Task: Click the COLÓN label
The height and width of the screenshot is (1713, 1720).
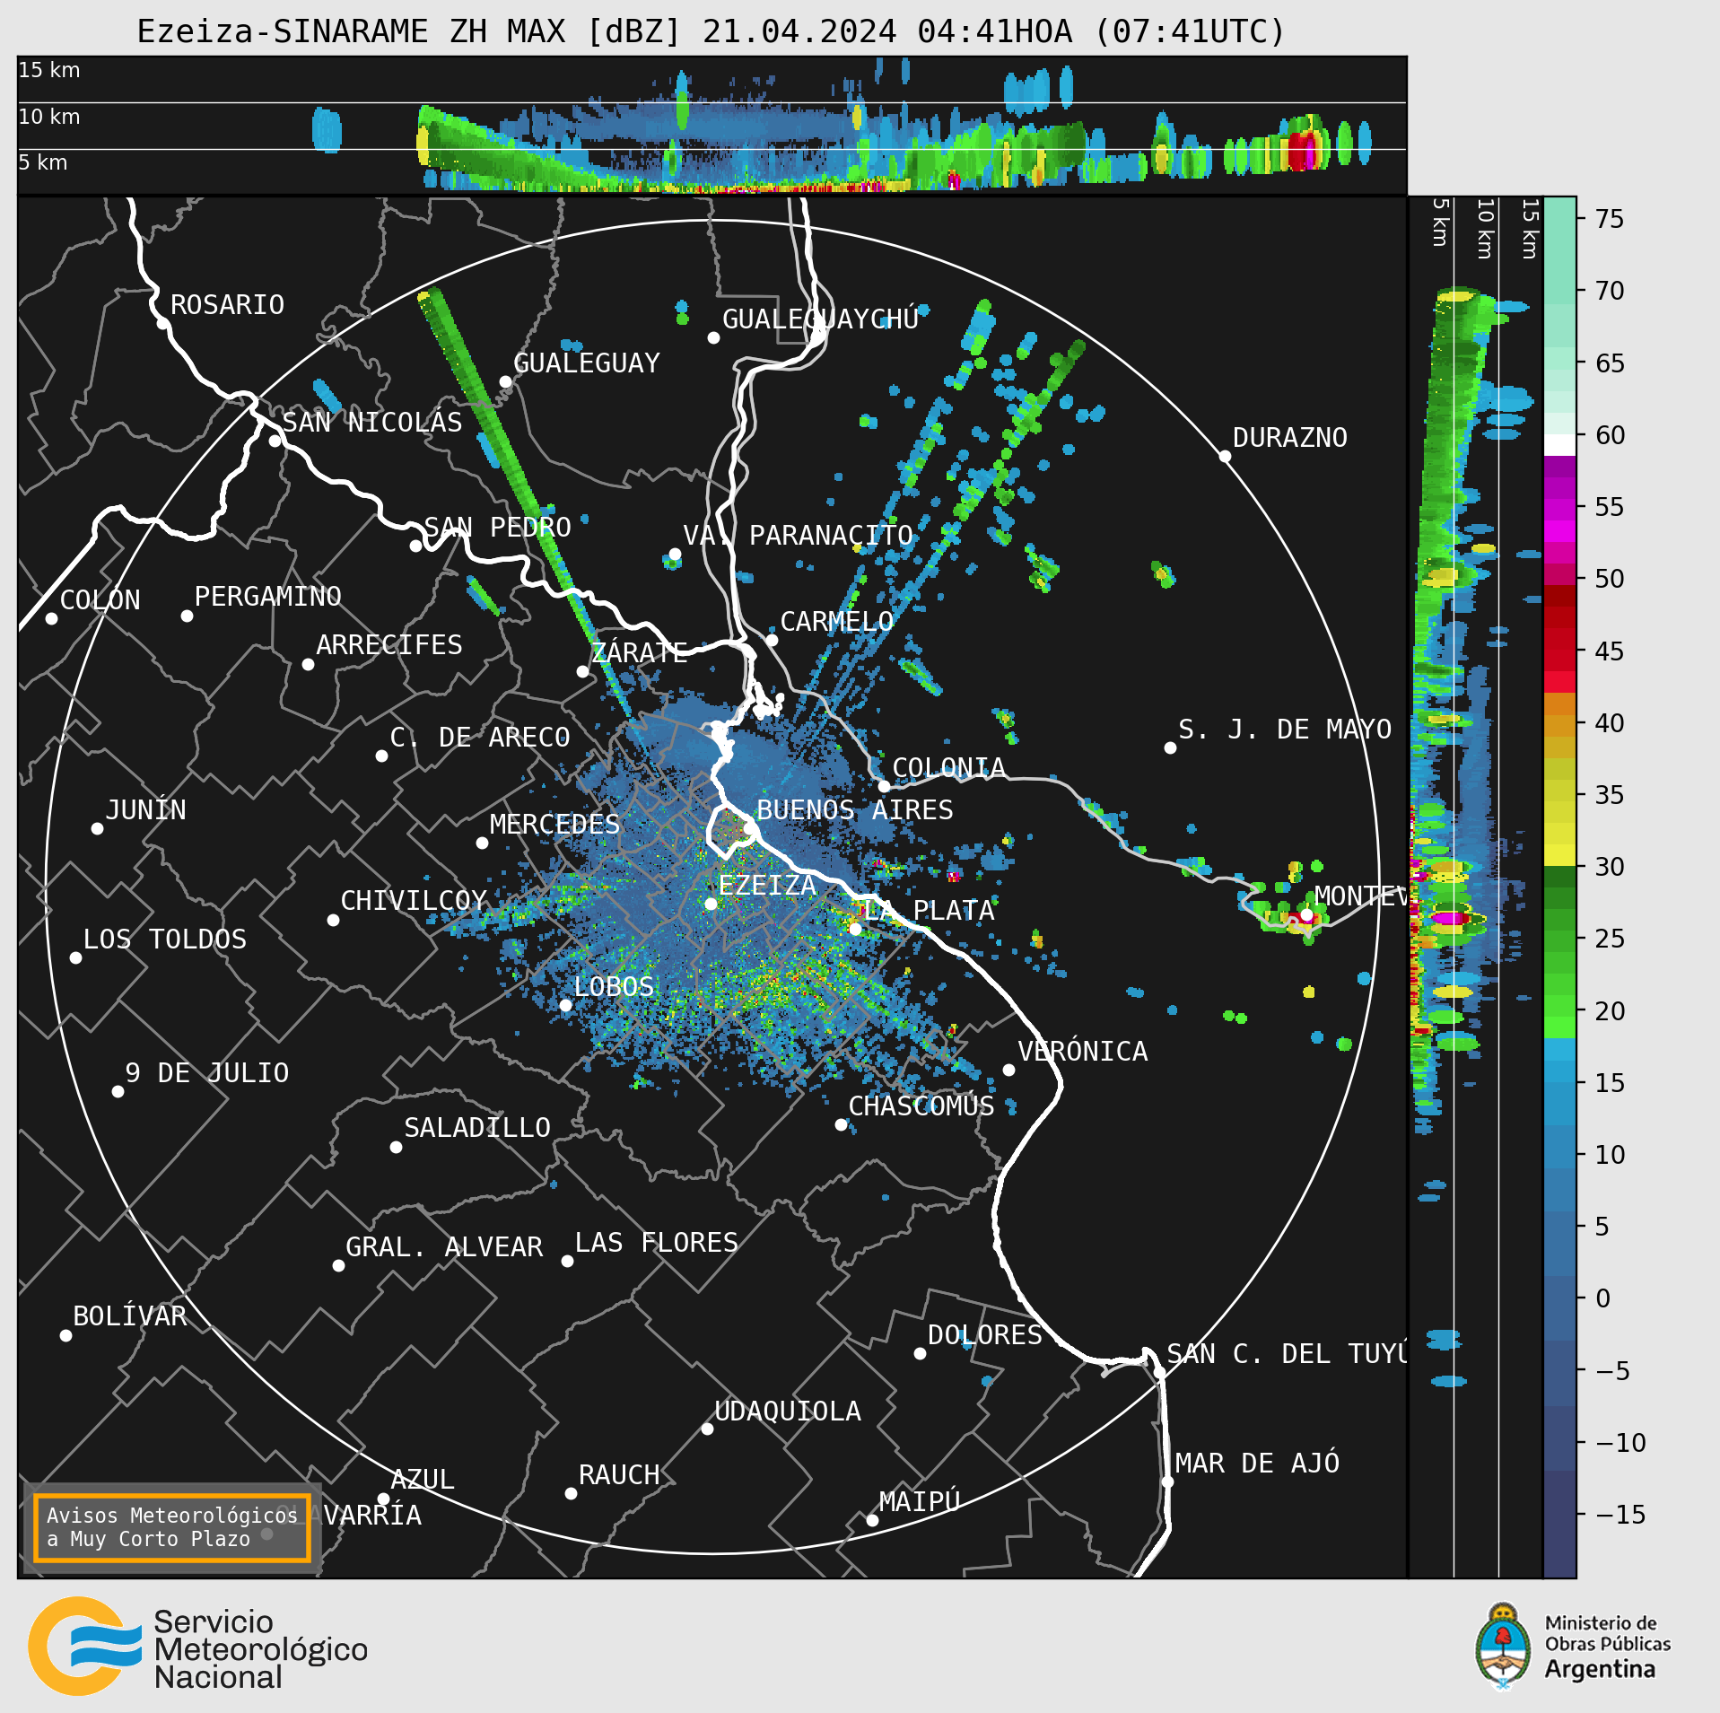Action: click(100, 599)
